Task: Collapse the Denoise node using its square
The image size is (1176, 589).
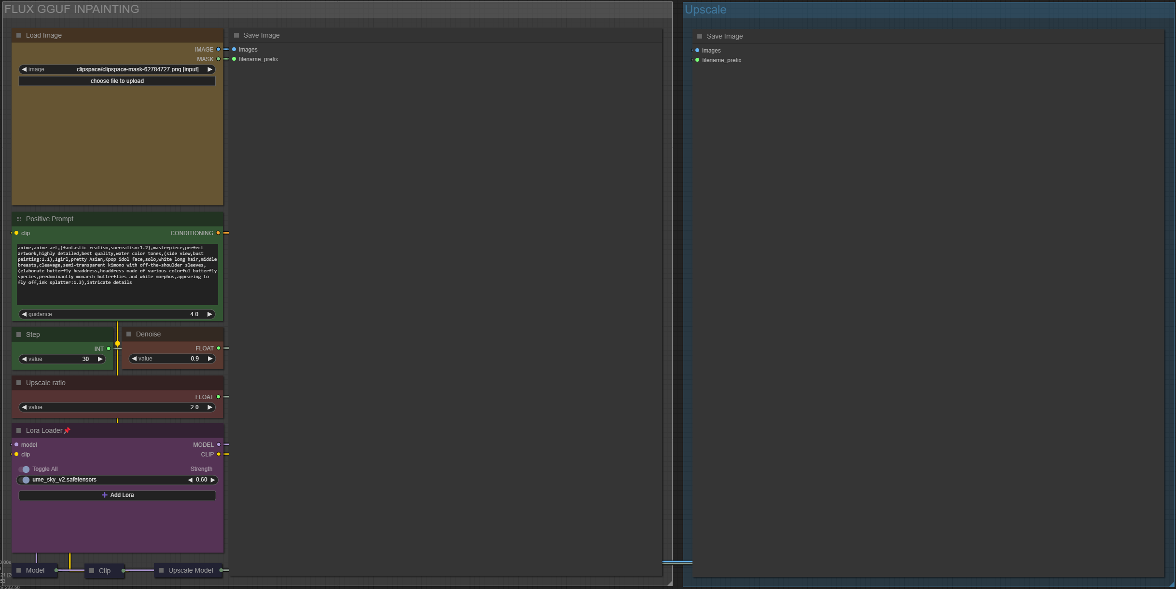Action: click(x=129, y=334)
